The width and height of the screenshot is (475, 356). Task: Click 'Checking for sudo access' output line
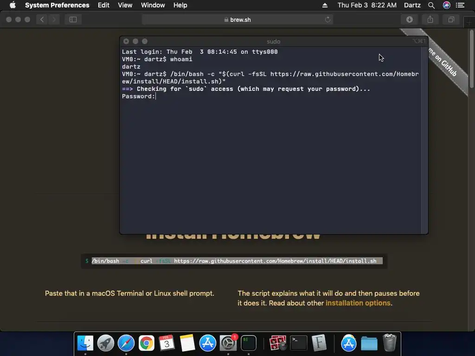[x=246, y=89]
